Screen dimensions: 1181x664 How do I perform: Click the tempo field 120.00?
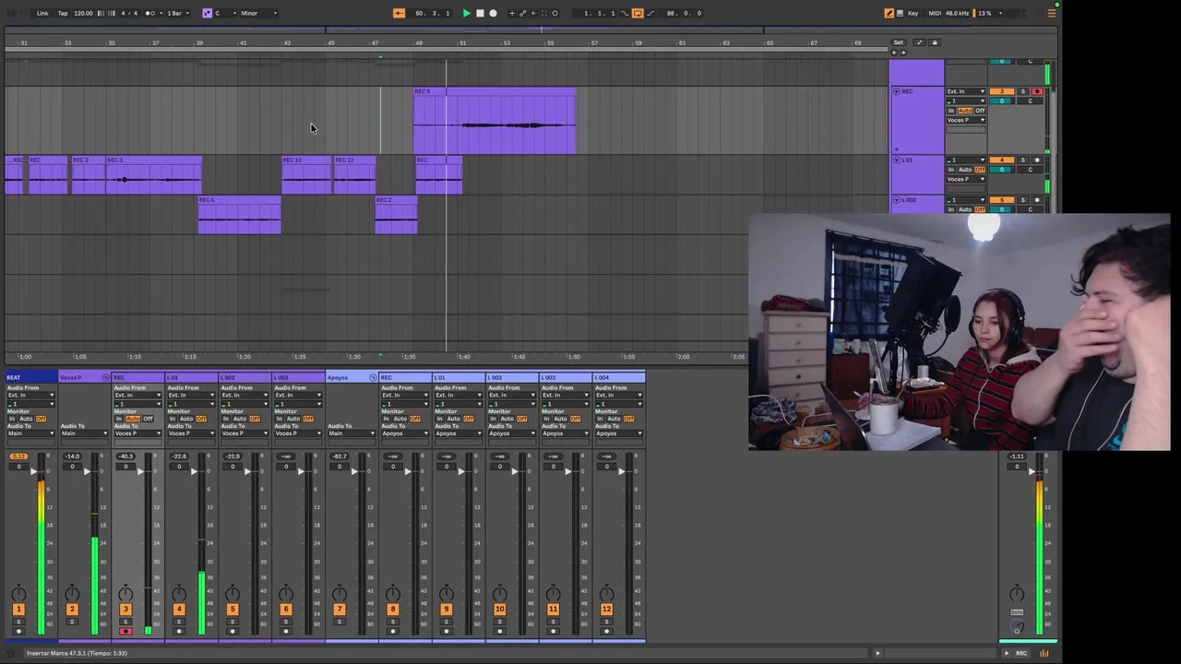point(83,13)
